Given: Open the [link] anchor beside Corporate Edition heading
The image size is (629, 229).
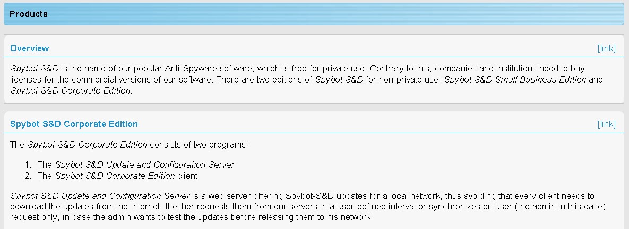Looking at the screenshot, I should pos(606,124).
